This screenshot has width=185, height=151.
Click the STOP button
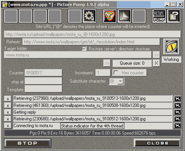point(28,143)
